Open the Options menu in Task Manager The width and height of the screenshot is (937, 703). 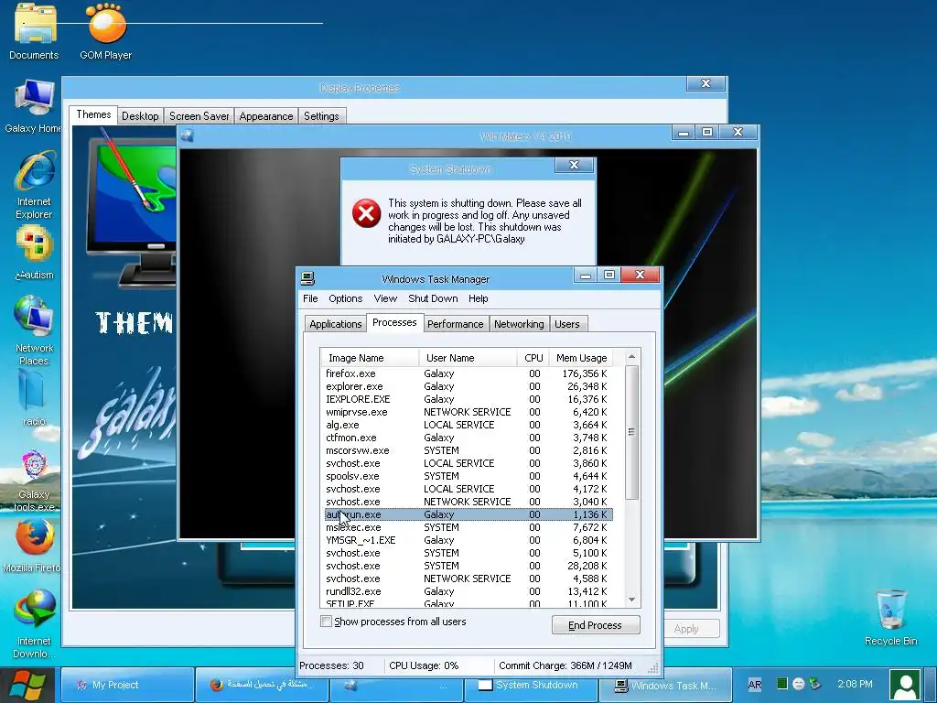coord(345,298)
